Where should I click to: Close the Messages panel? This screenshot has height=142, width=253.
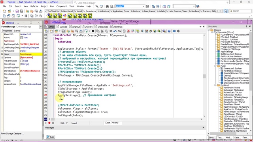(203, 127)
